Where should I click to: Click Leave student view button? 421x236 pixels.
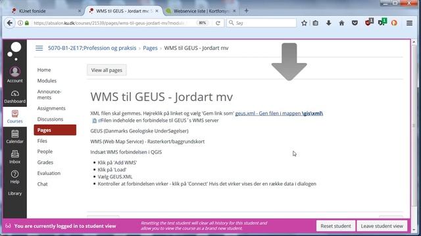pos(382,226)
